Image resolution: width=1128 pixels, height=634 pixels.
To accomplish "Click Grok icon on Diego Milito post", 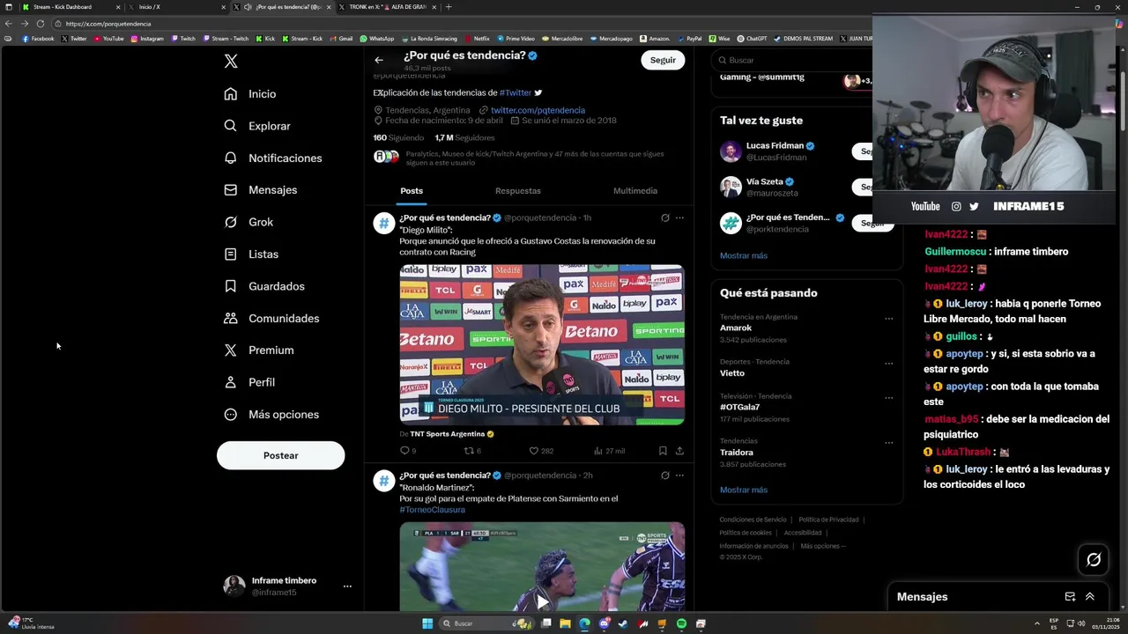I will (665, 217).
